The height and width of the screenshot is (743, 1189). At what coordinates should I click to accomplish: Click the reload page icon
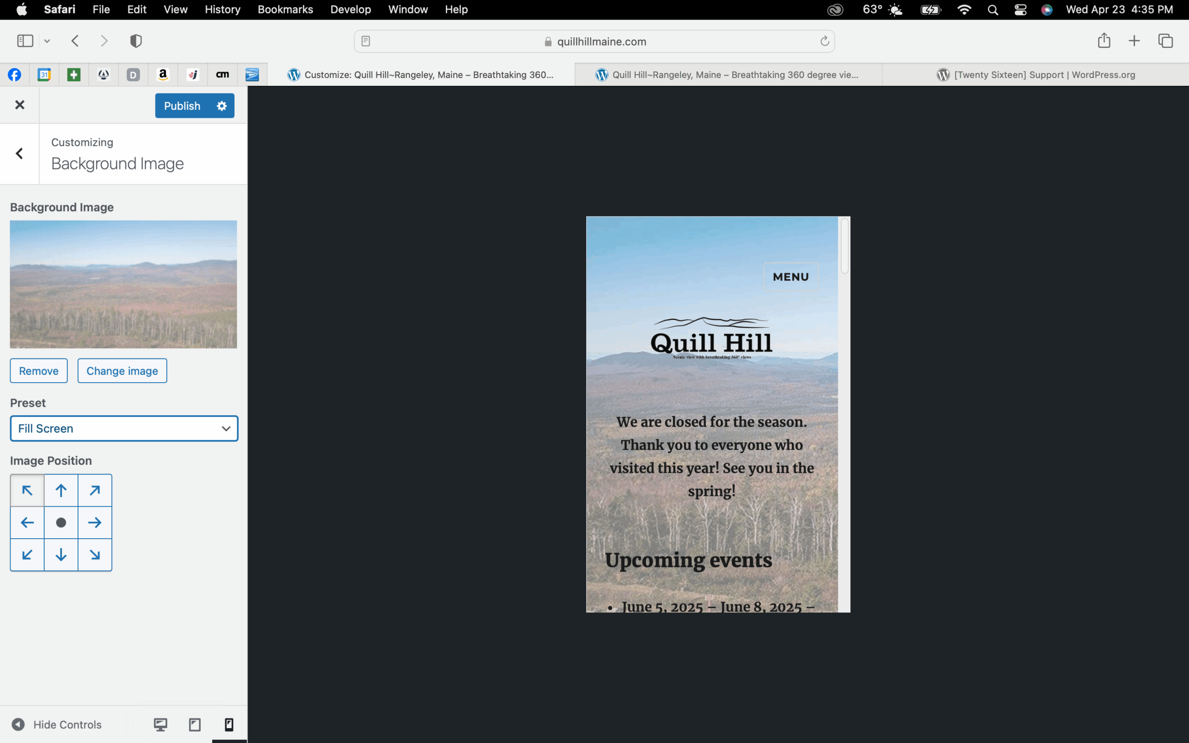(824, 41)
